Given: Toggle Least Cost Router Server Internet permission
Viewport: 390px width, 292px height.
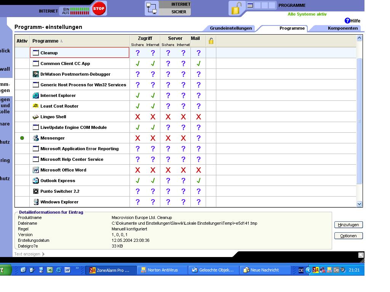Looking at the screenshot, I should coord(183,106).
